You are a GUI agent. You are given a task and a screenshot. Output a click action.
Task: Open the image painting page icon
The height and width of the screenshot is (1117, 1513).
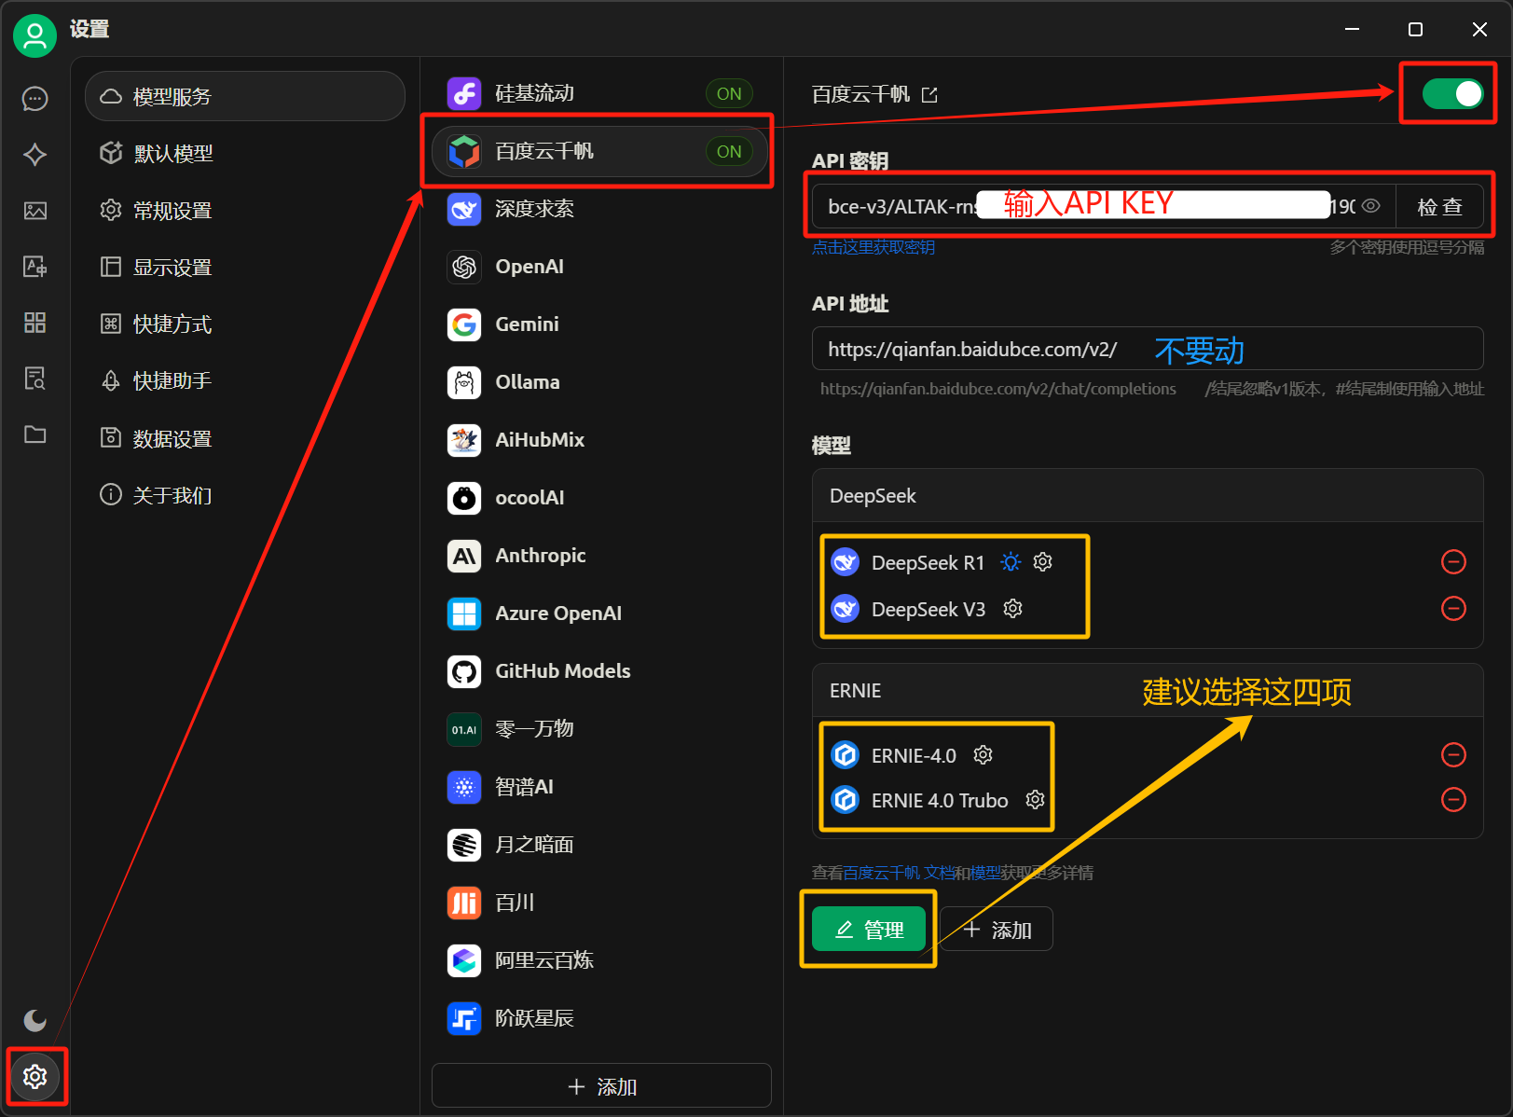[35, 211]
